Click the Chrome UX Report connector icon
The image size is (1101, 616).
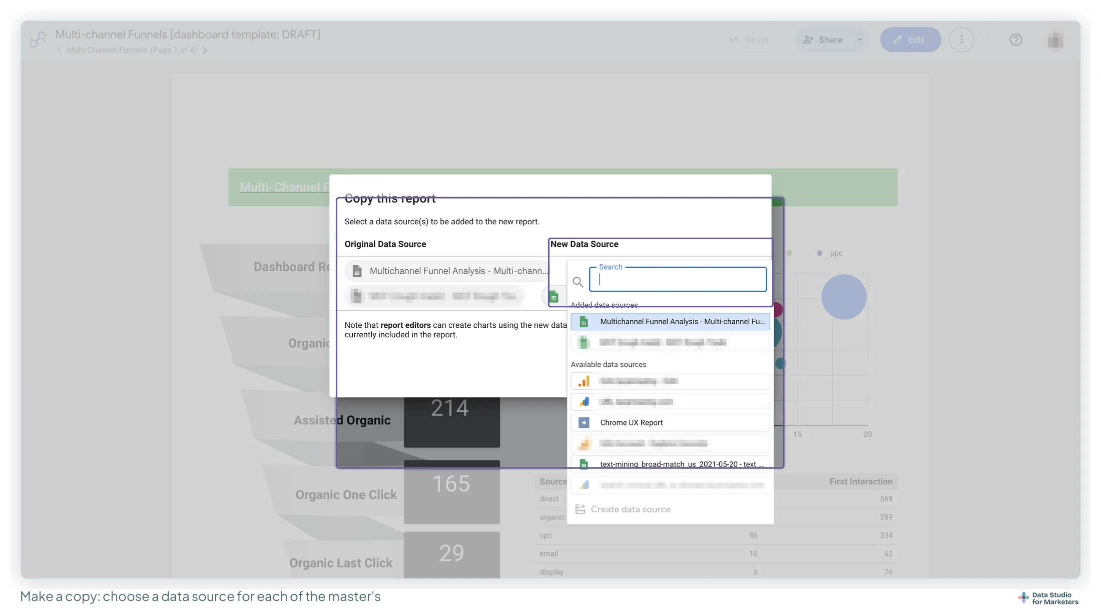584,423
